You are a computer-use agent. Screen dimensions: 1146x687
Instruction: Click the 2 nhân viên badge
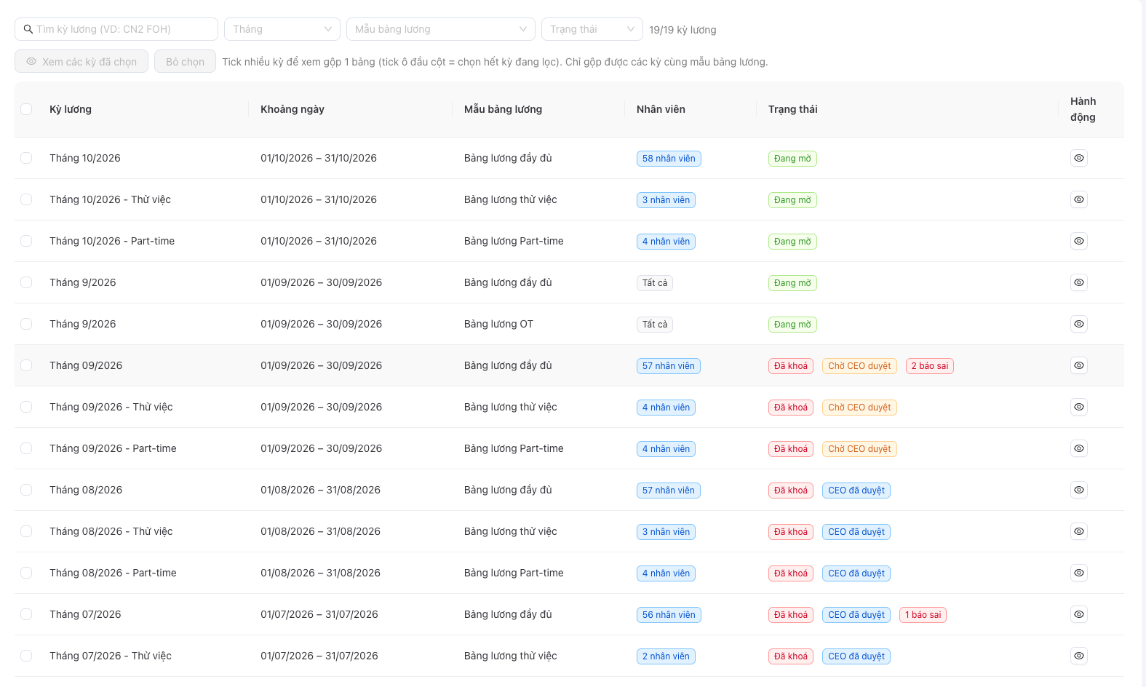pos(666,656)
